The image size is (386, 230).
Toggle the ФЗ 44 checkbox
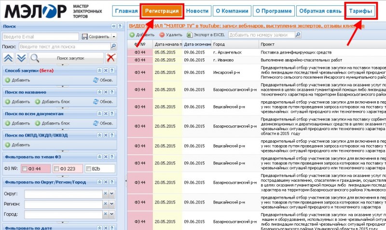pyautogui.click(x=25, y=169)
